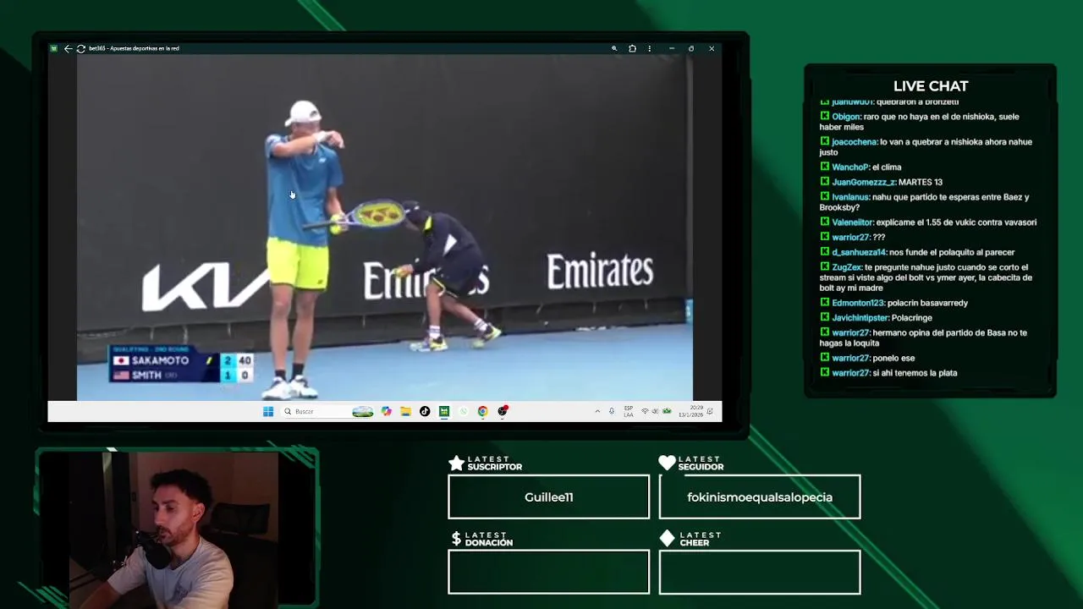Open the TikTok app on taskbar

tap(425, 411)
